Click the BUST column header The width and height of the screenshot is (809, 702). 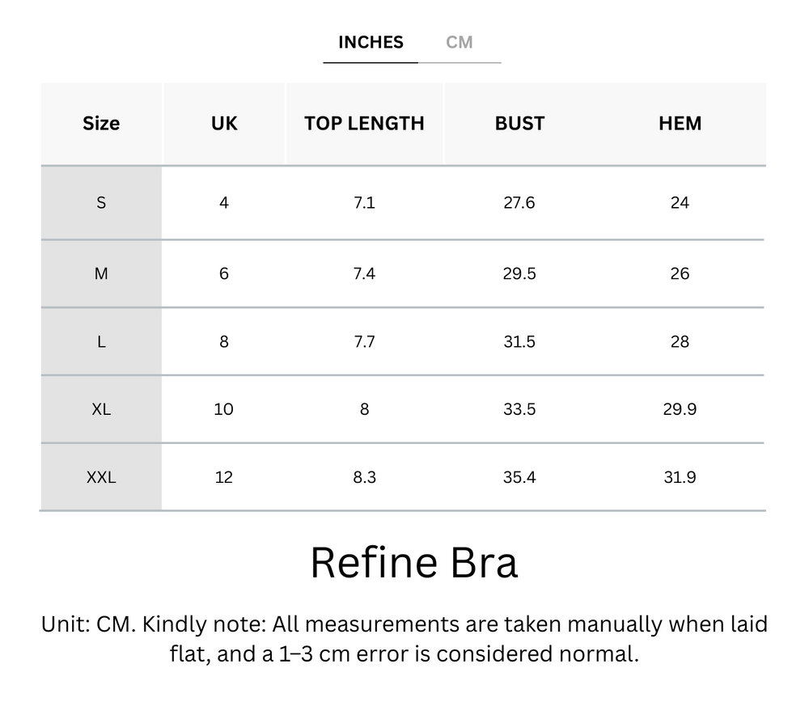(x=519, y=123)
